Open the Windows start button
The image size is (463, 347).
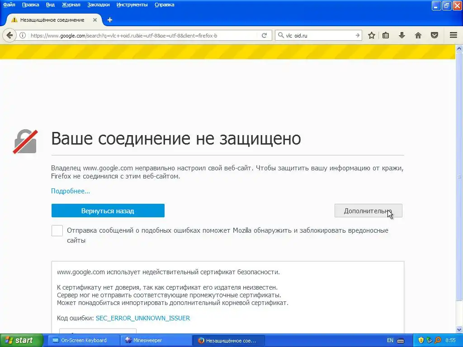pyautogui.click(x=21, y=340)
